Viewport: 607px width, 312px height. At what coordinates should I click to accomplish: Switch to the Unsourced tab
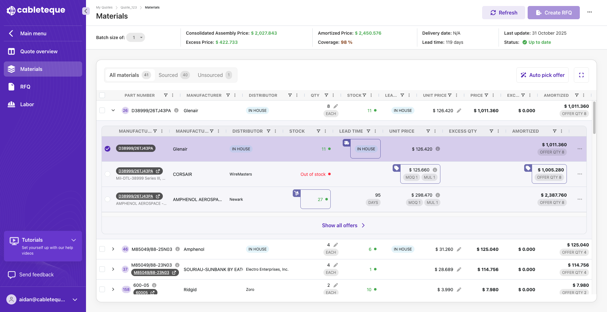coord(214,75)
